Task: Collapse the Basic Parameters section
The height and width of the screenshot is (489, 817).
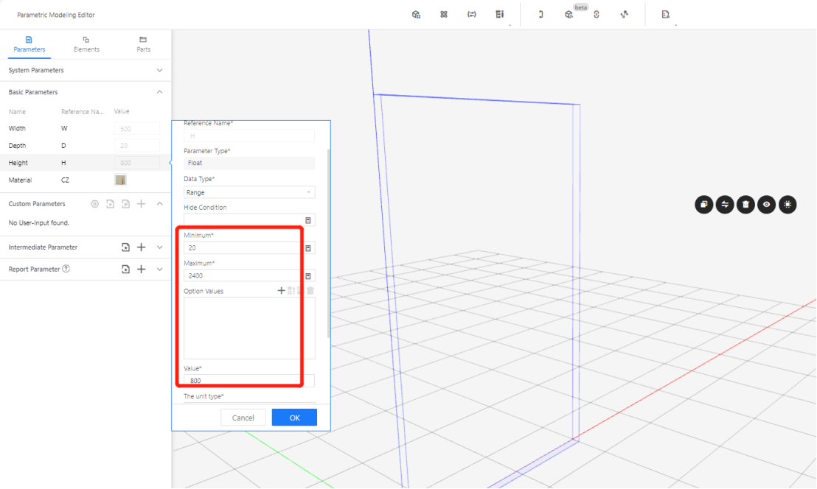Action: click(x=160, y=92)
